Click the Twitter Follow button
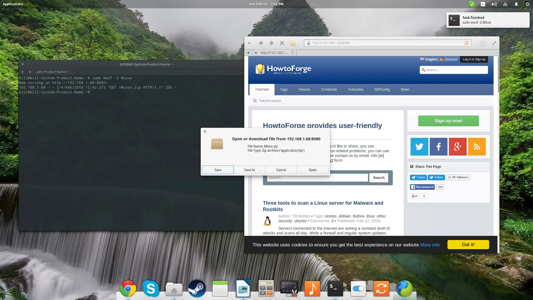This screenshot has height=300, width=533. point(436,177)
